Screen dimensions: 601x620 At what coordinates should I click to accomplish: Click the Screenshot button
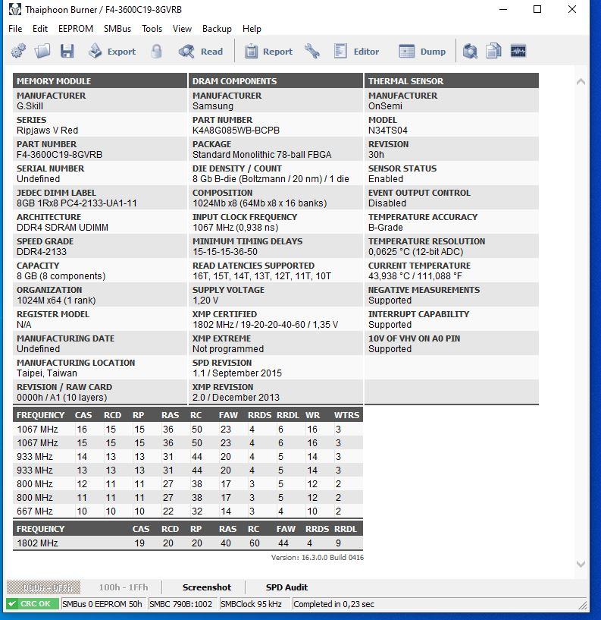tap(206, 587)
